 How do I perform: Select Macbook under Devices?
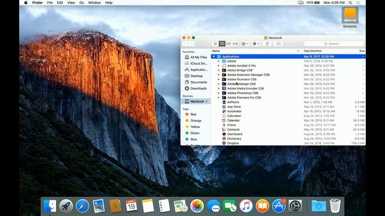[196, 101]
